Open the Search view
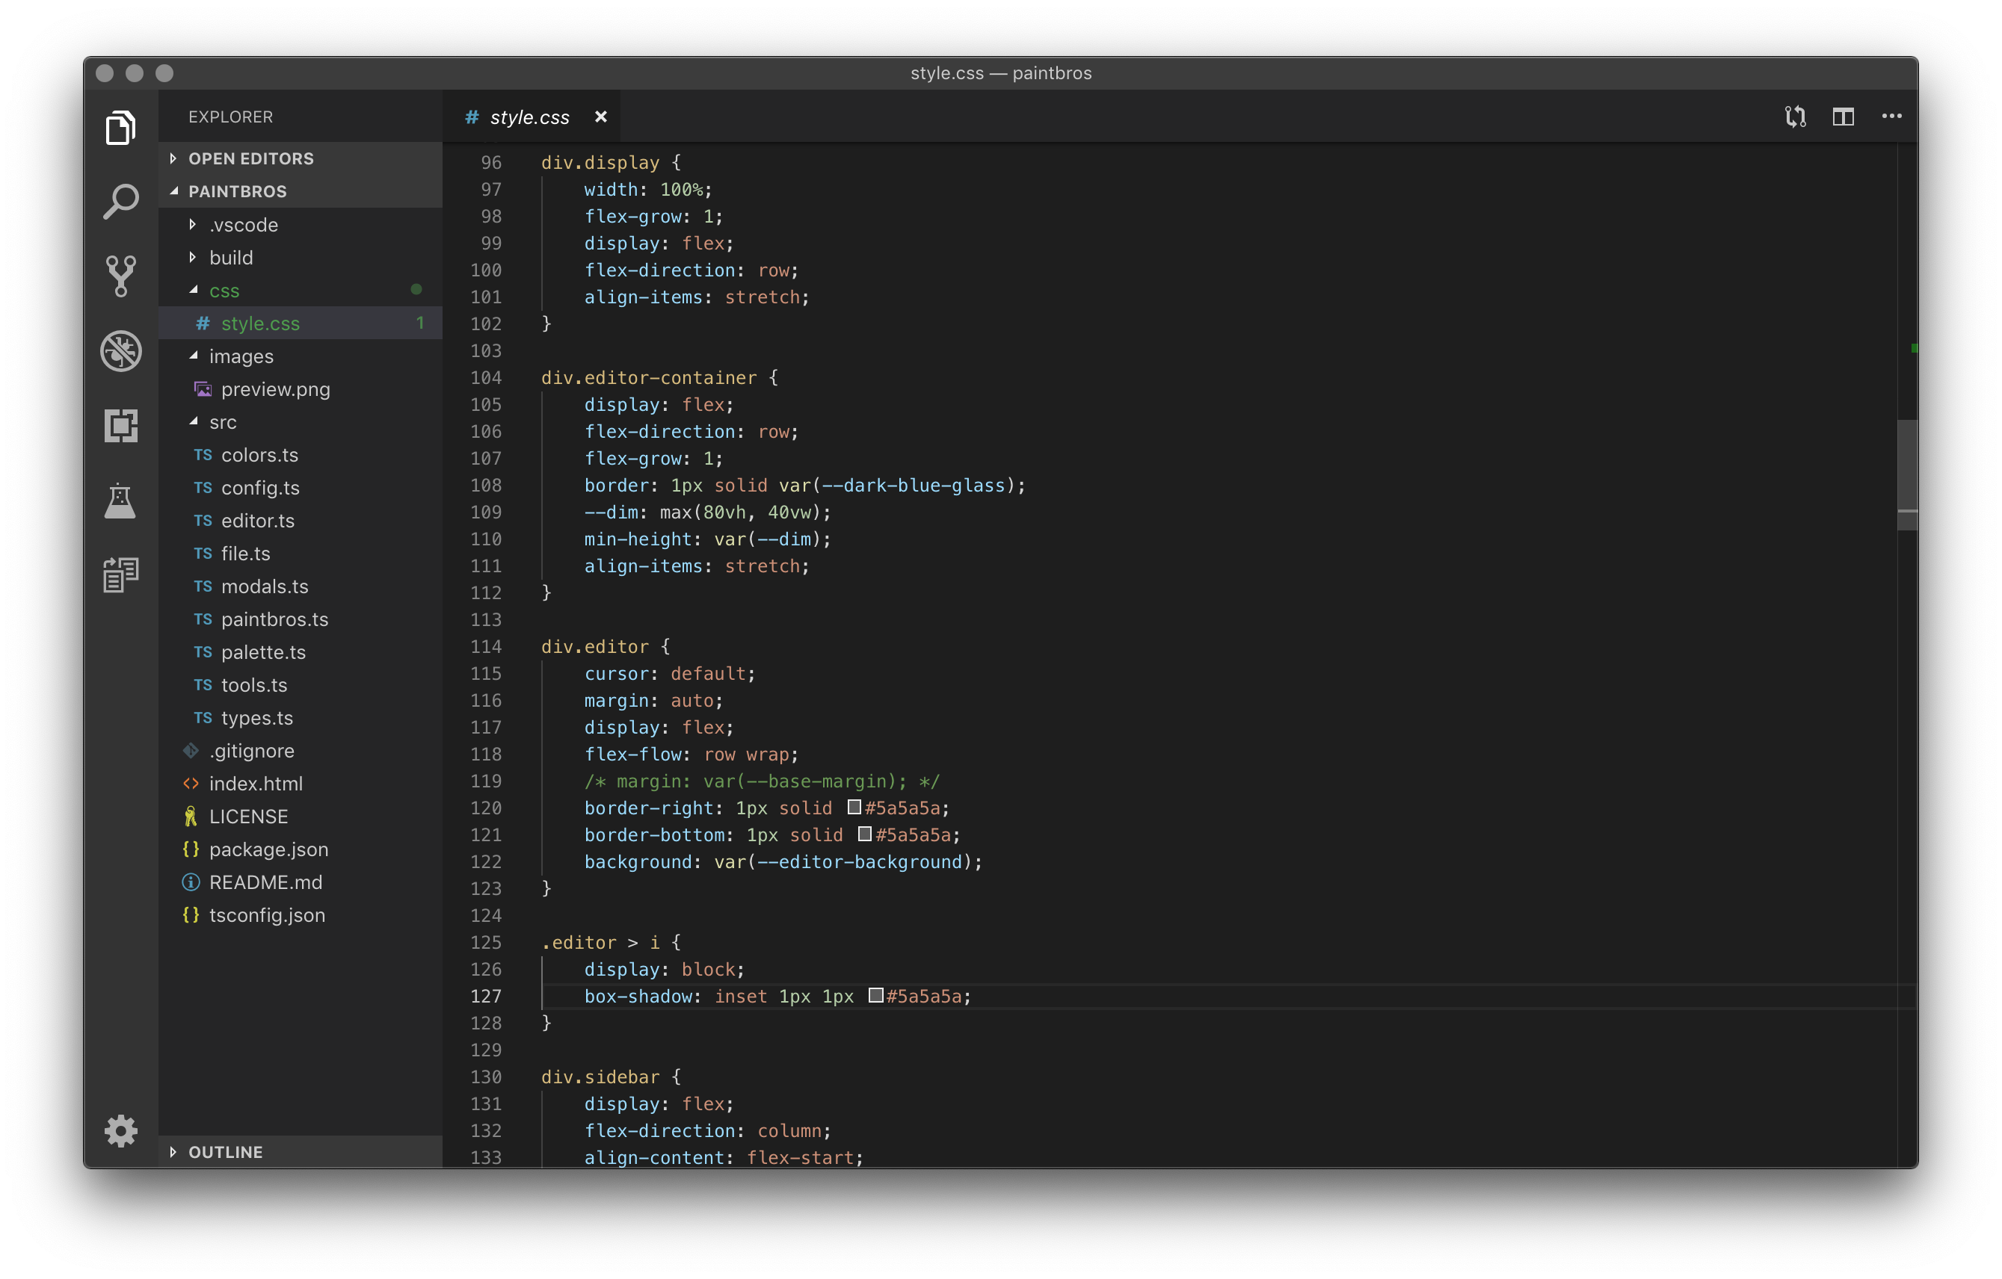Screen dimensions: 2002x1279 tap(121, 199)
